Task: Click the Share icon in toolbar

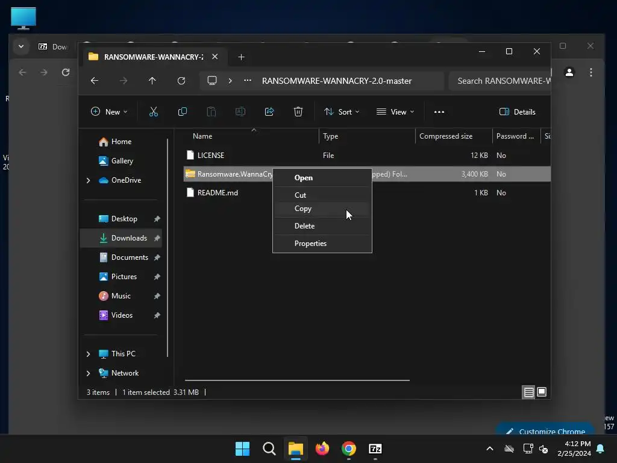Action: click(x=269, y=112)
